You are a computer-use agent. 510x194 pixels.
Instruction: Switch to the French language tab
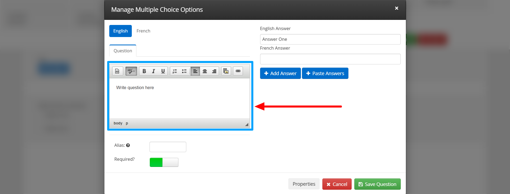click(143, 31)
